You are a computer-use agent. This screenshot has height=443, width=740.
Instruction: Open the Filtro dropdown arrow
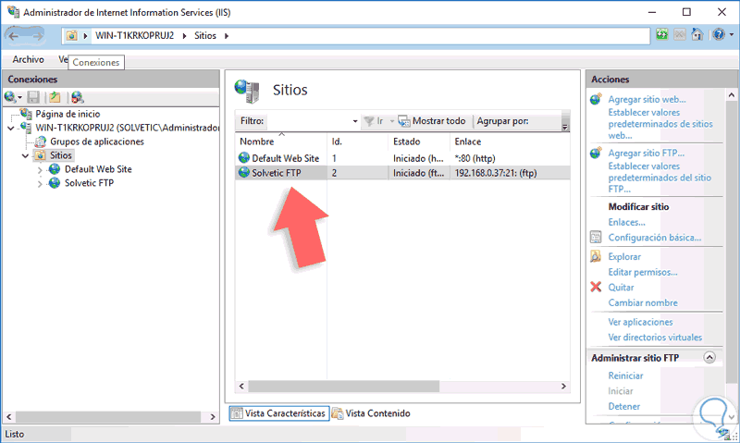pos(355,121)
